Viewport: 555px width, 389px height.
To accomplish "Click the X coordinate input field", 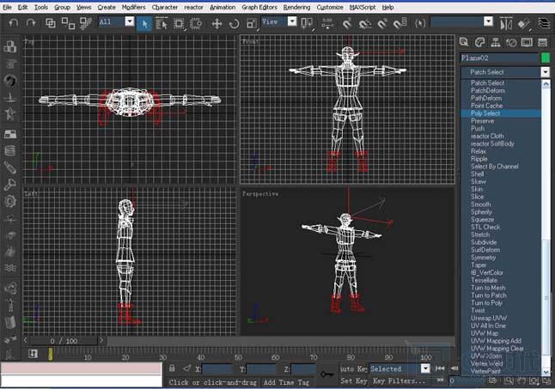I will coord(217,369).
